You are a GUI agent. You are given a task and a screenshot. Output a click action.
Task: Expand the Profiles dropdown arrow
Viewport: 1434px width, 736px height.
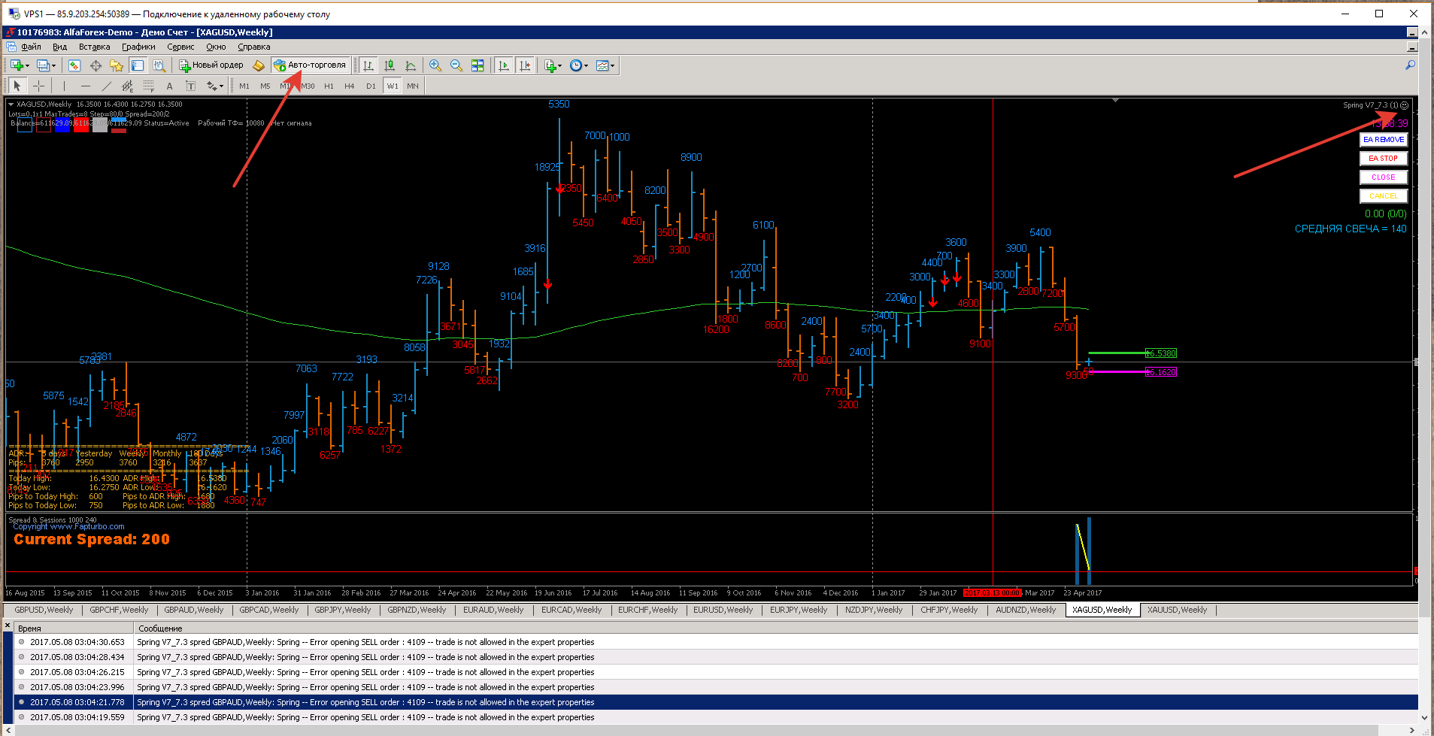tap(54, 65)
